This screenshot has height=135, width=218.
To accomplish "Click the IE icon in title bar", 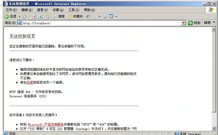I will (6, 4).
